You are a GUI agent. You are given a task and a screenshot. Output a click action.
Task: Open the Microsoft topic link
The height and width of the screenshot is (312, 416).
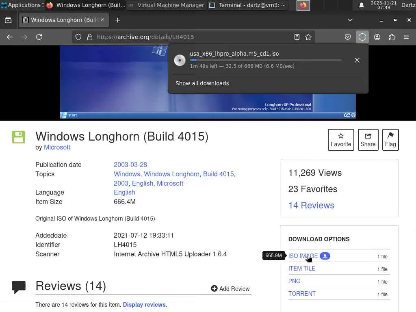tap(170, 183)
